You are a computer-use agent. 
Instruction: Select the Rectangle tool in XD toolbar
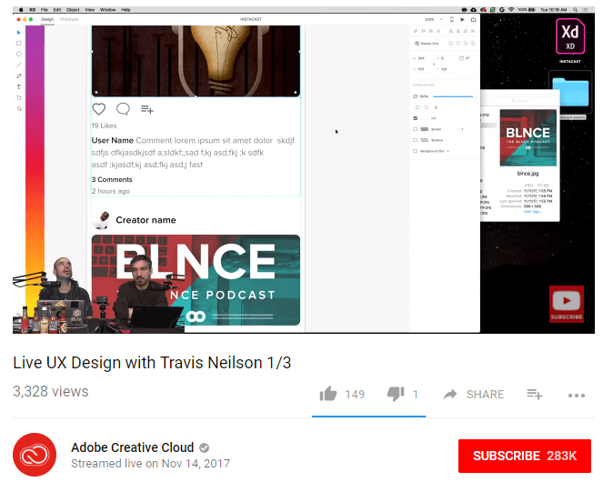(19, 43)
